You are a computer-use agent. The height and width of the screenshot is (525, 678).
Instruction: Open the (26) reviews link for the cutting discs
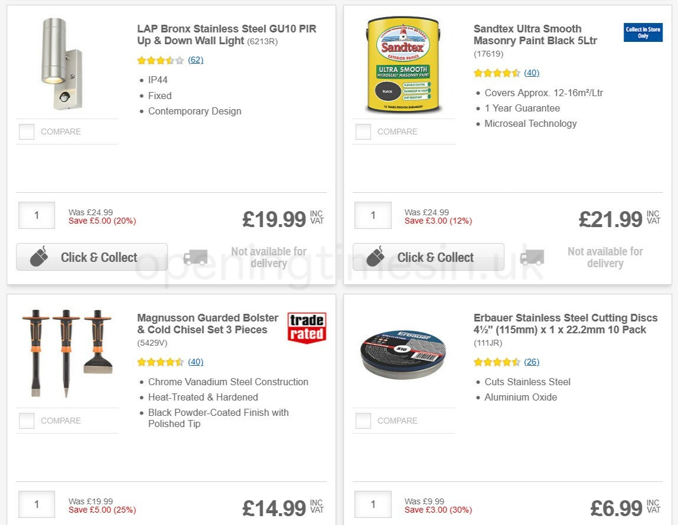point(532,362)
